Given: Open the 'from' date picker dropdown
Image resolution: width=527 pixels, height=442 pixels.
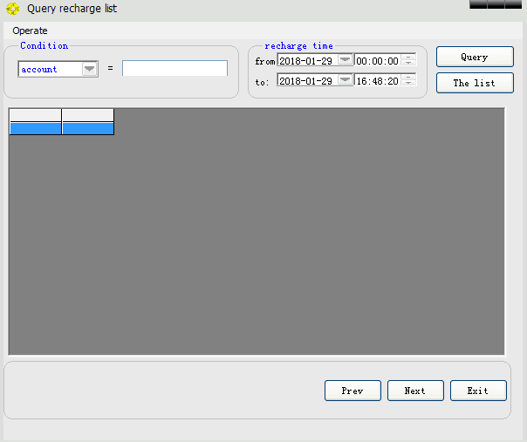Looking at the screenshot, I should (x=345, y=60).
